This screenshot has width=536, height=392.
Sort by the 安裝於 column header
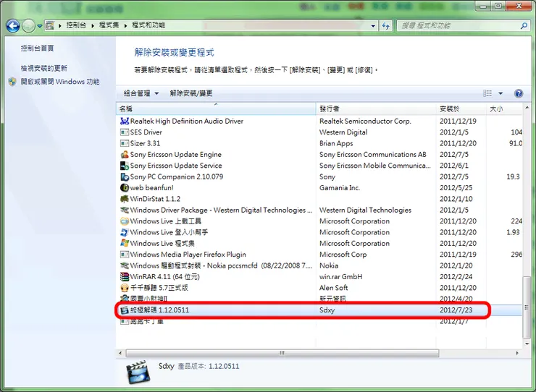[461, 109]
